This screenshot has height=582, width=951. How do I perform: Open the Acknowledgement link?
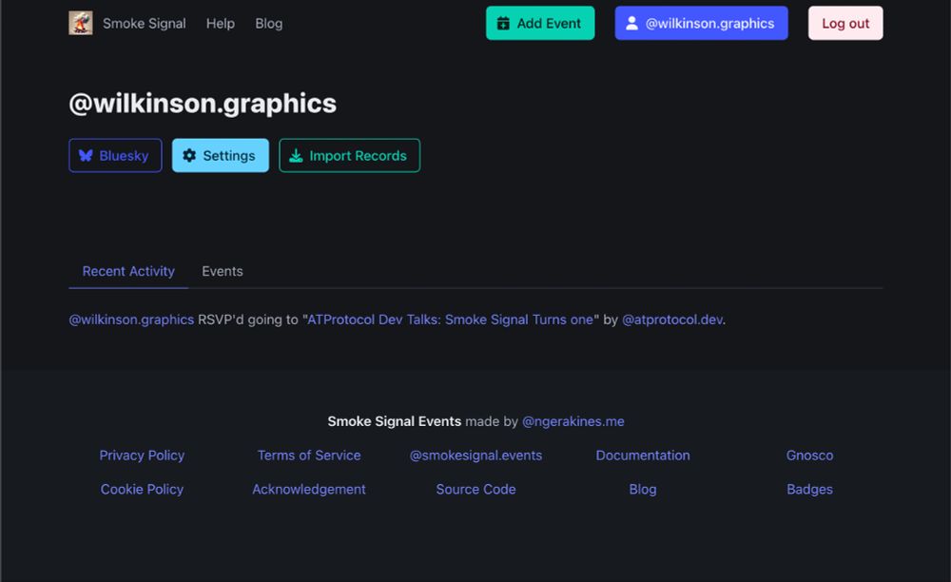coord(309,489)
